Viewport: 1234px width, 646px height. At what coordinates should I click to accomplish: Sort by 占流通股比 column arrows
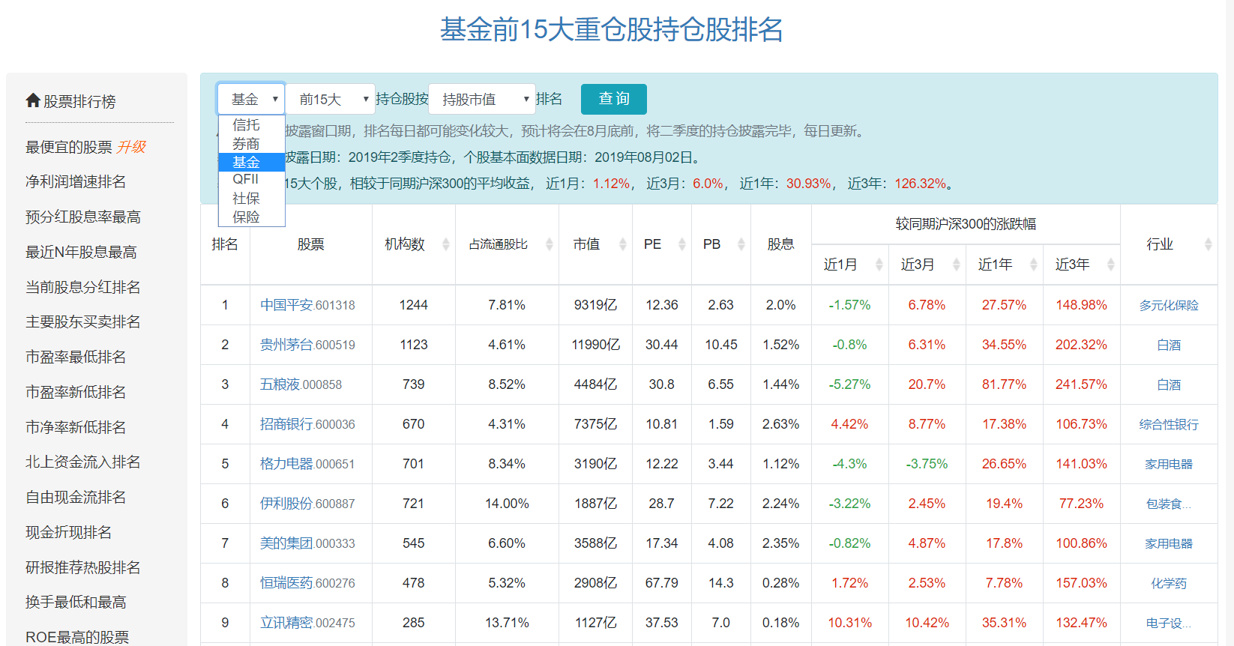click(x=550, y=244)
